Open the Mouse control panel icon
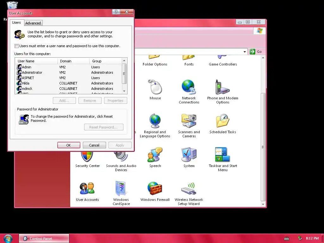The image size is (324, 243). coord(155,87)
